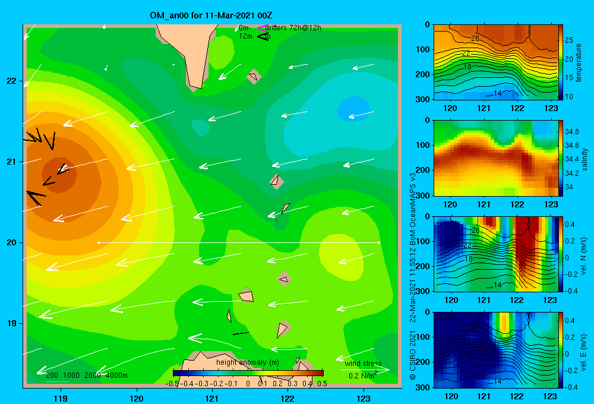Click the magenta 0m drifter arrow symbol

pyautogui.click(x=262, y=28)
